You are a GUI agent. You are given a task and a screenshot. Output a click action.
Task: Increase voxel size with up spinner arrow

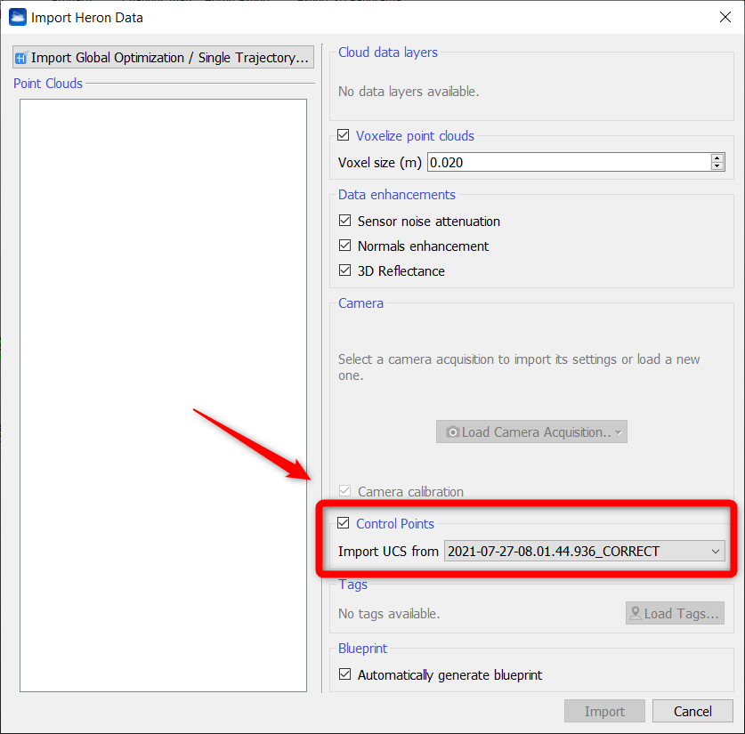click(x=717, y=158)
